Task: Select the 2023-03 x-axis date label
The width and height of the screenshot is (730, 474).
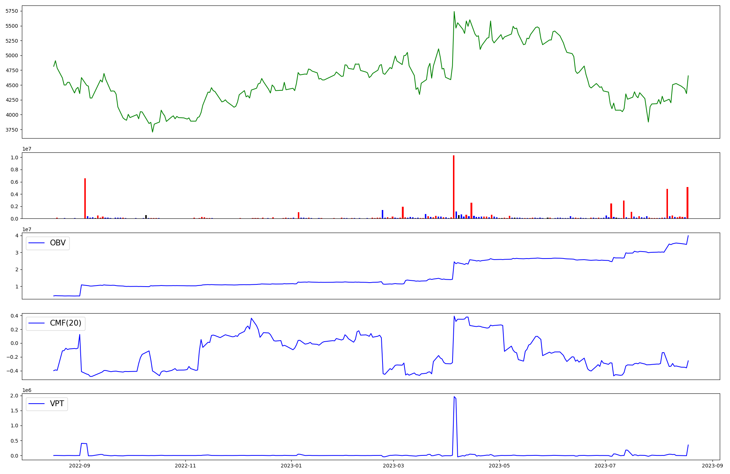Action: (x=393, y=466)
